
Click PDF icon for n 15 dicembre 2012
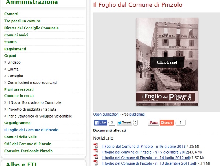(96, 152)
